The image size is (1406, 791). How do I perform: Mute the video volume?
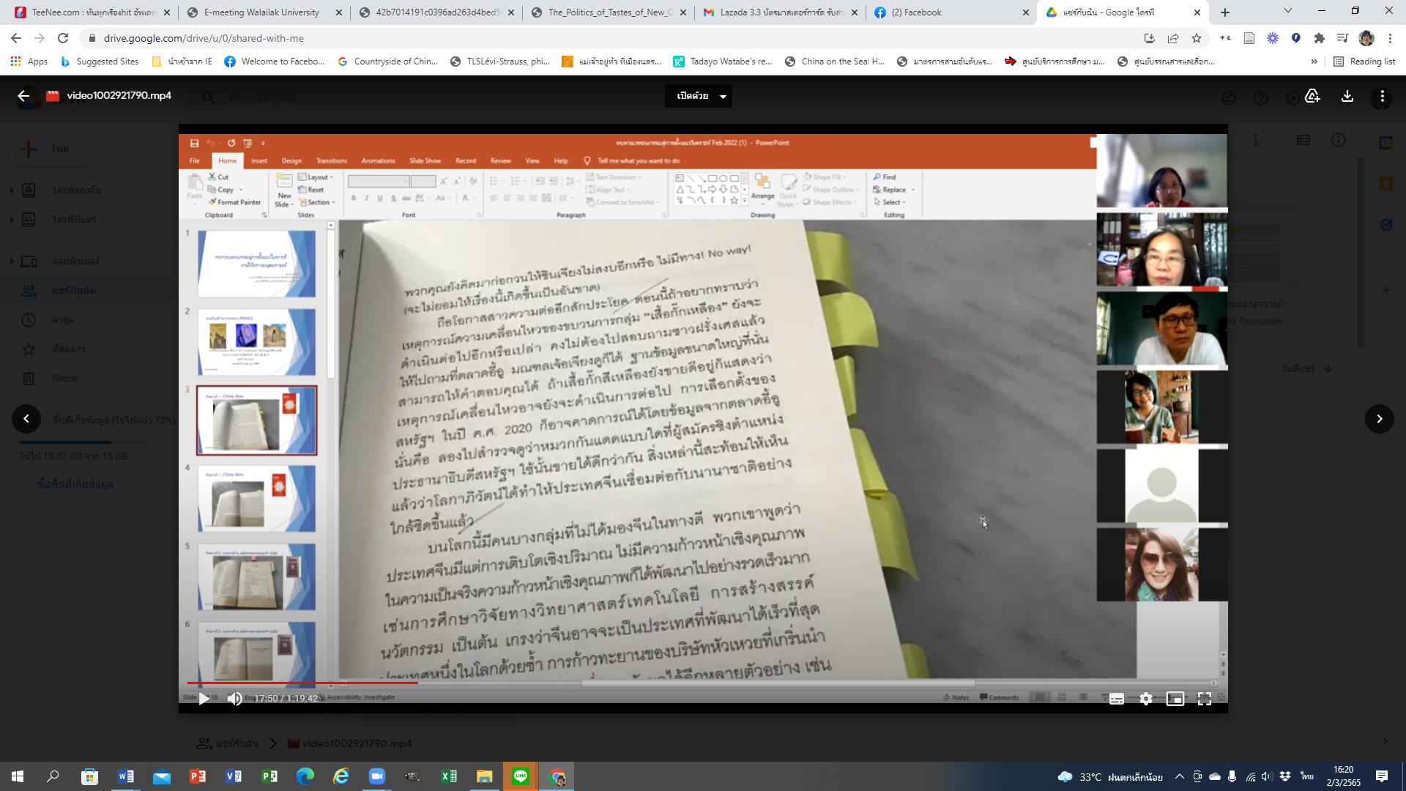(234, 698)
